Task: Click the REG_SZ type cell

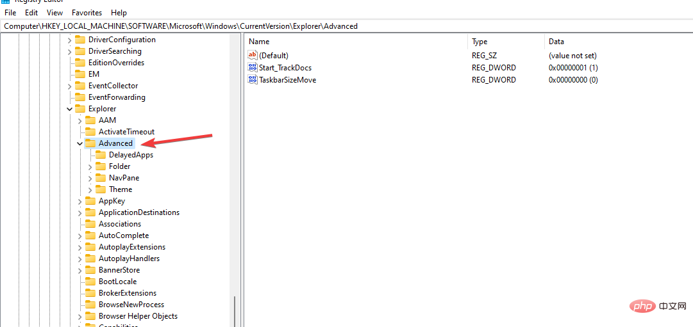Action: click(x=484, y=56)
